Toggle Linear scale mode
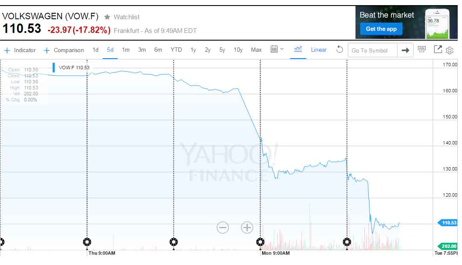 point(319,50)
